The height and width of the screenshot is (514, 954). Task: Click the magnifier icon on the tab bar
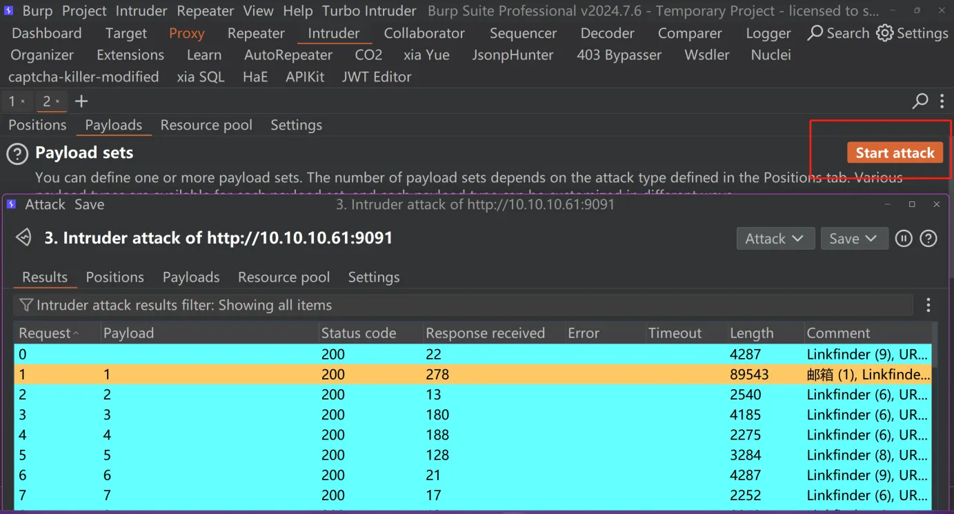920,101
